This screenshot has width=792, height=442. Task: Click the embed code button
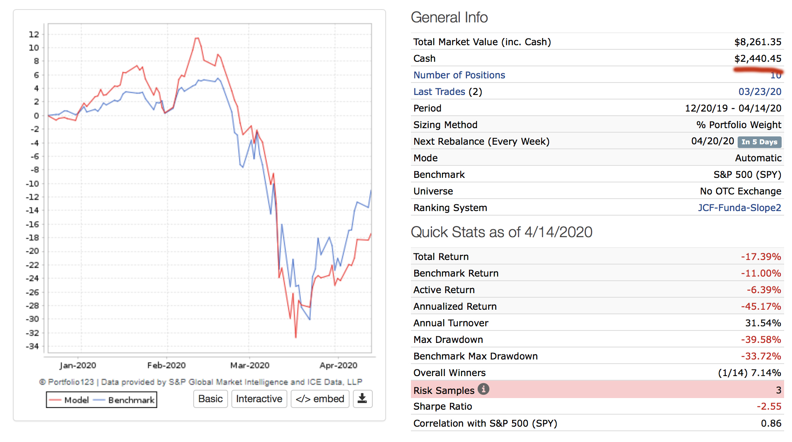320,399
